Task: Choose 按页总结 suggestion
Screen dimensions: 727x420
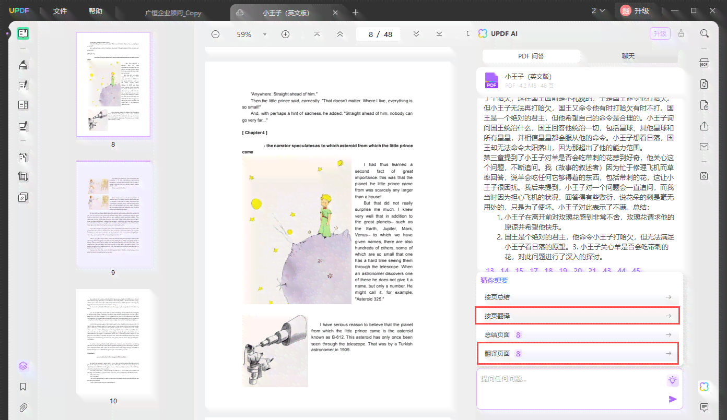Action: click(x=577, y=297)
